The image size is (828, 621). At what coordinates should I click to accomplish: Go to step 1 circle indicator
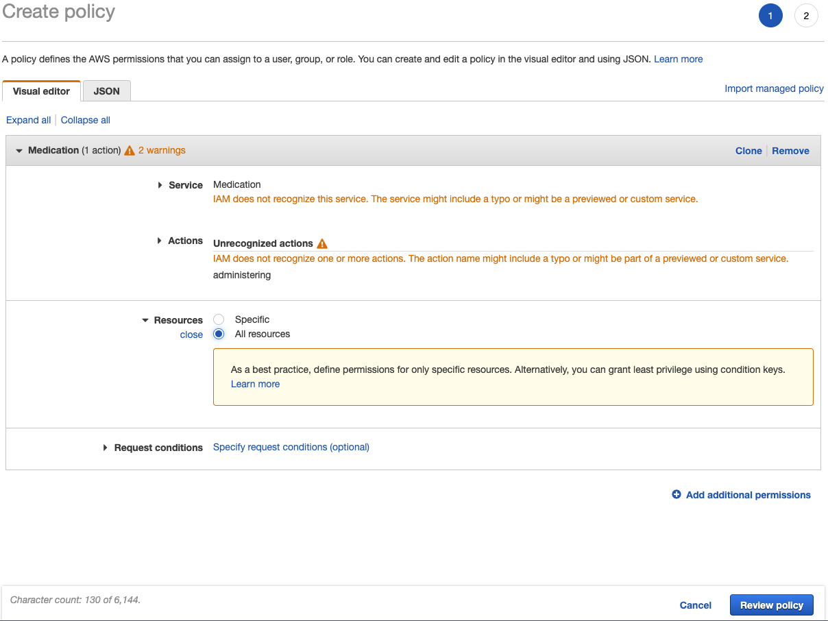tap(770, 16)
